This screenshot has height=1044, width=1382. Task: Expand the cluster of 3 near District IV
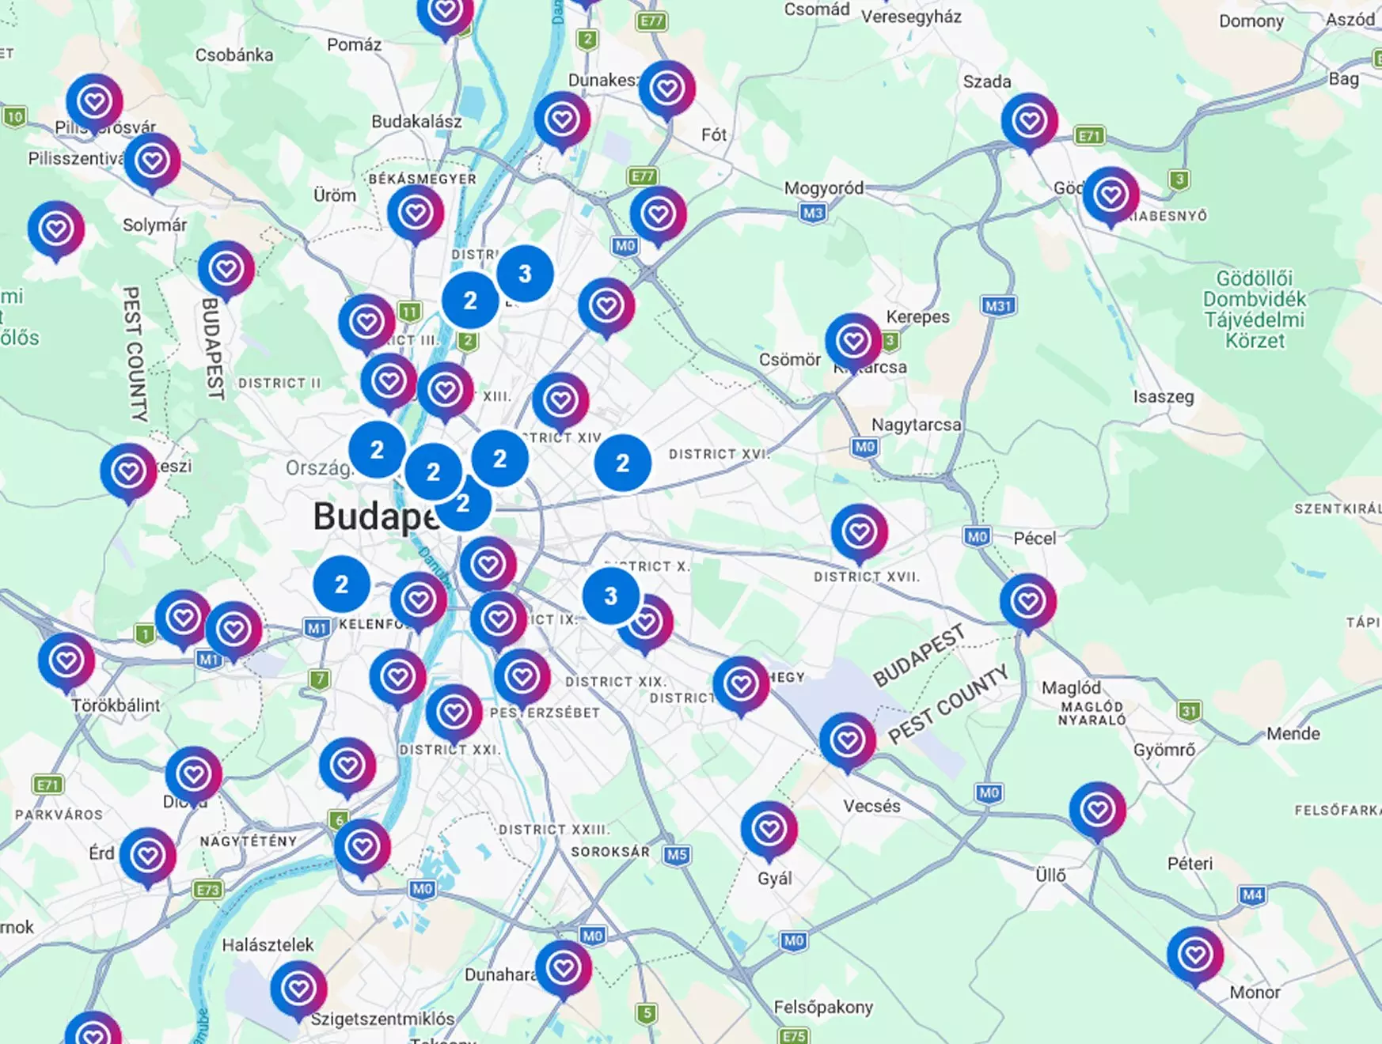click(x=525, y=274)
